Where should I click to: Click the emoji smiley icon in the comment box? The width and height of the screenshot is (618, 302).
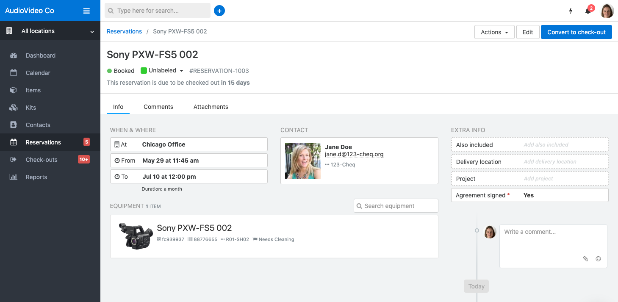(599, 259)
